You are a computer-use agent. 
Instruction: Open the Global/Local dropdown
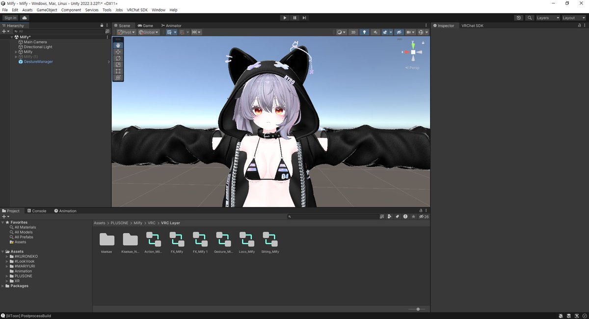coord(149,32)
